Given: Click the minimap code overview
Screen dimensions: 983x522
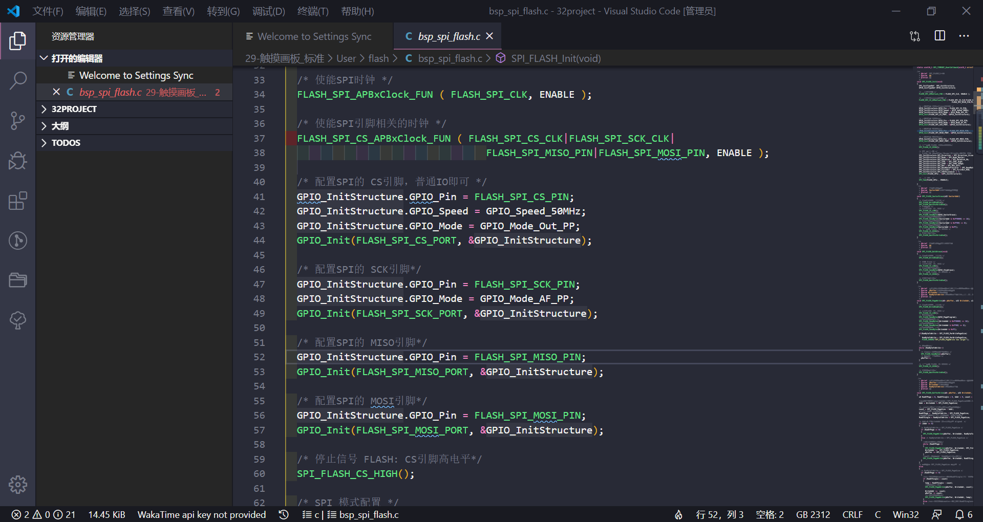Looking at the screenshot, I should 945,286.
